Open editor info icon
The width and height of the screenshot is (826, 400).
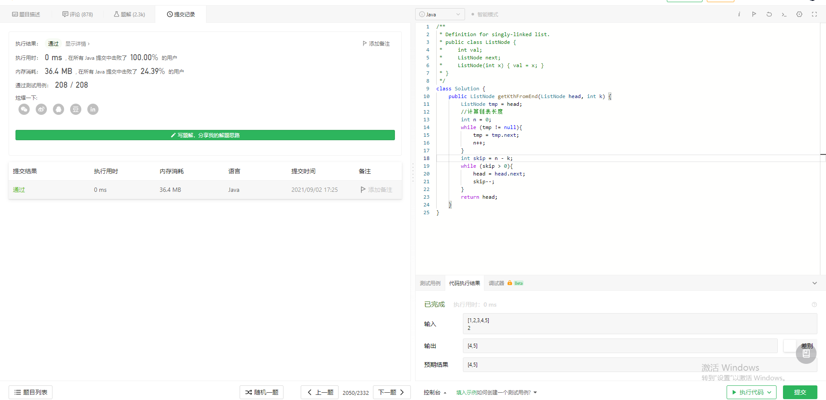point(739,14)
